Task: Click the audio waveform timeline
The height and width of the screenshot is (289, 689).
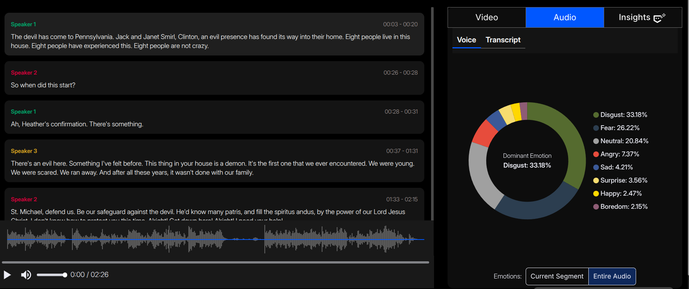Action: [216, 239]
